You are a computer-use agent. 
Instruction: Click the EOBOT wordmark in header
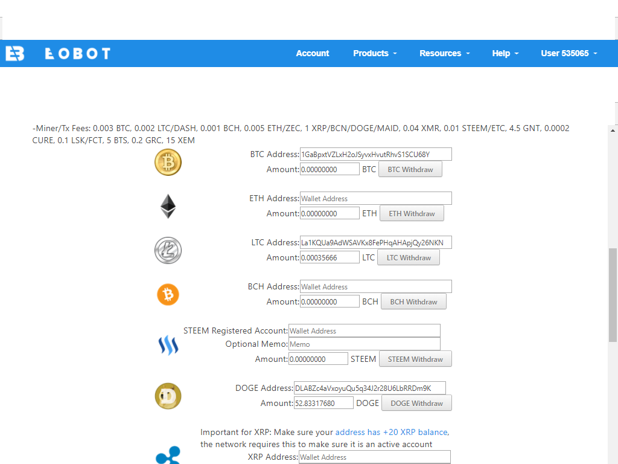point(78,54)
